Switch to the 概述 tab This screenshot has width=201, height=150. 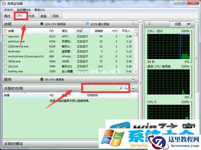pyautogui.click(x=7, y=16)
